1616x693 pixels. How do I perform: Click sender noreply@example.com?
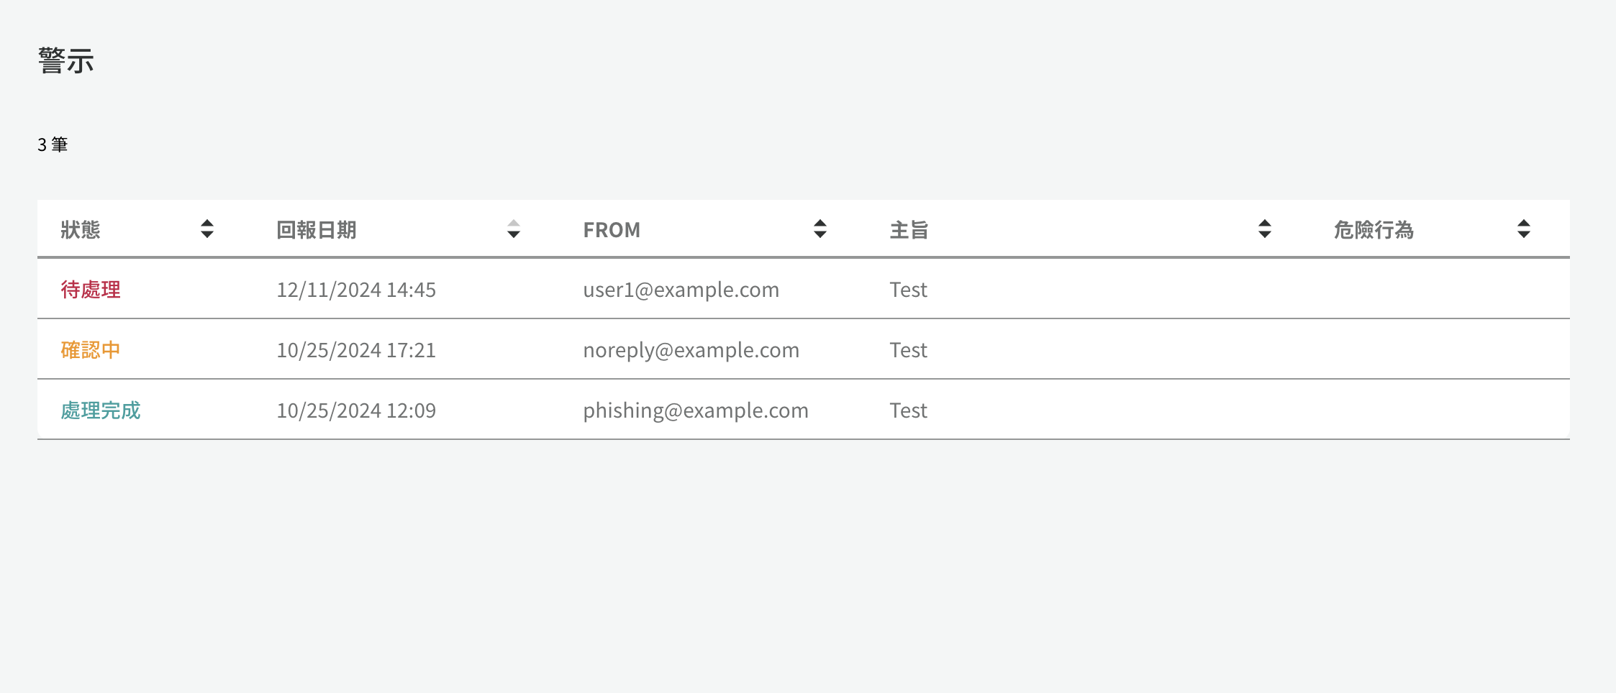(691, 350)
